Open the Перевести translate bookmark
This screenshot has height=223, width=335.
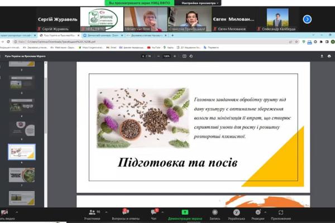(211, 47)
